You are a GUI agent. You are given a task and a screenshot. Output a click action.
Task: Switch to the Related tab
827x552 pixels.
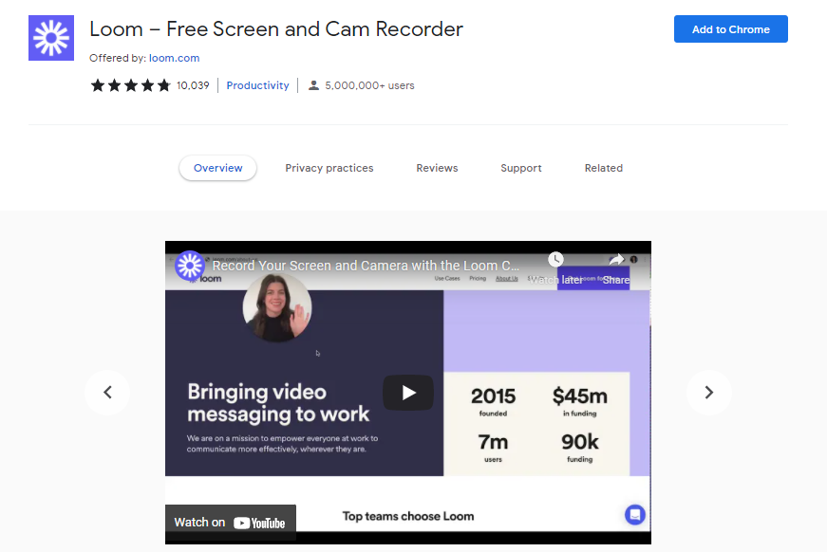point(604,168)
